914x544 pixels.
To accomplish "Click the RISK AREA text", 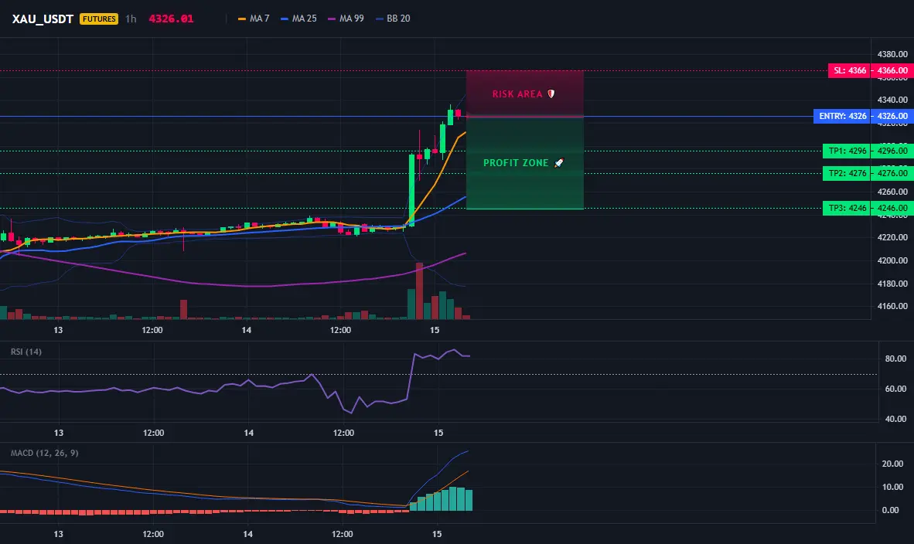I will [x=517, y=93].
